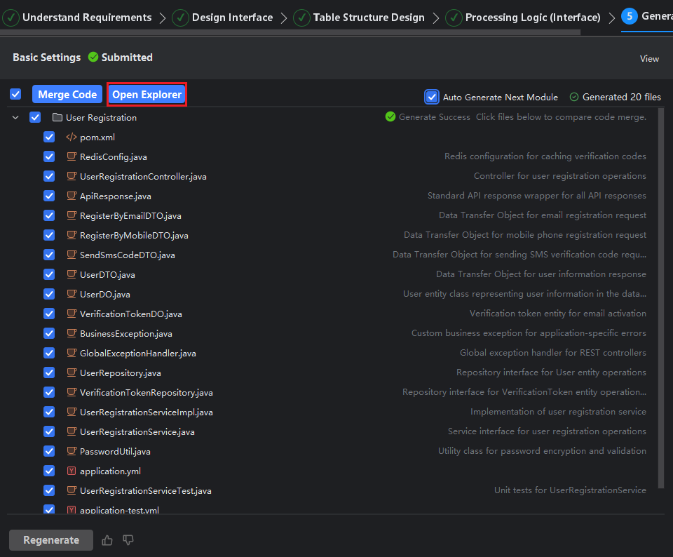The image size is (673, 557).
Task: Click the thumbs up feedback icon
Action: pos(107,540)
